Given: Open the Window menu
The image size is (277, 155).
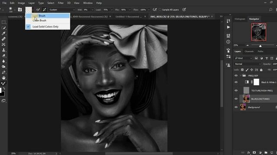Looking at the screenshot, I should coord(88,3).
